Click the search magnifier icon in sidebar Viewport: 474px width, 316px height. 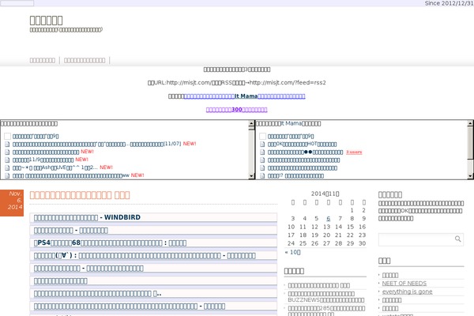pos(458,239)
